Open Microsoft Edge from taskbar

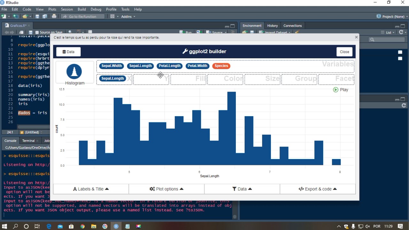[49, 226]
